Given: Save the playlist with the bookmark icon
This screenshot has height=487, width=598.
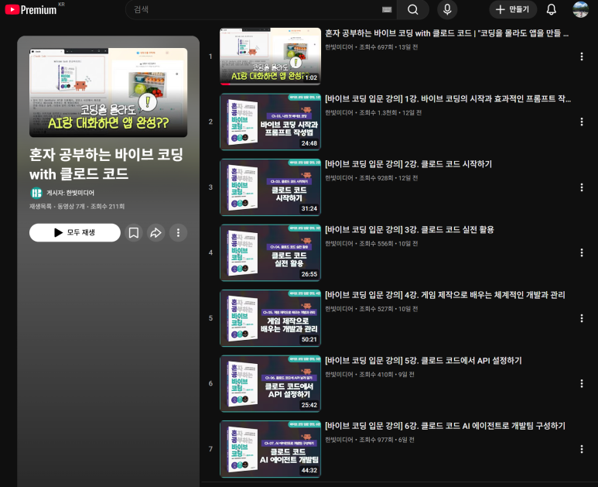Looking at the screenshot, I should click(x=134, y=232).
